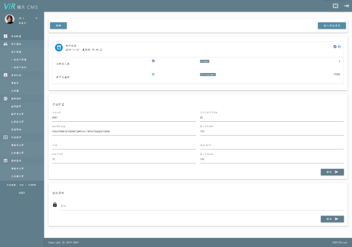Click the AllUser badge

205,61
